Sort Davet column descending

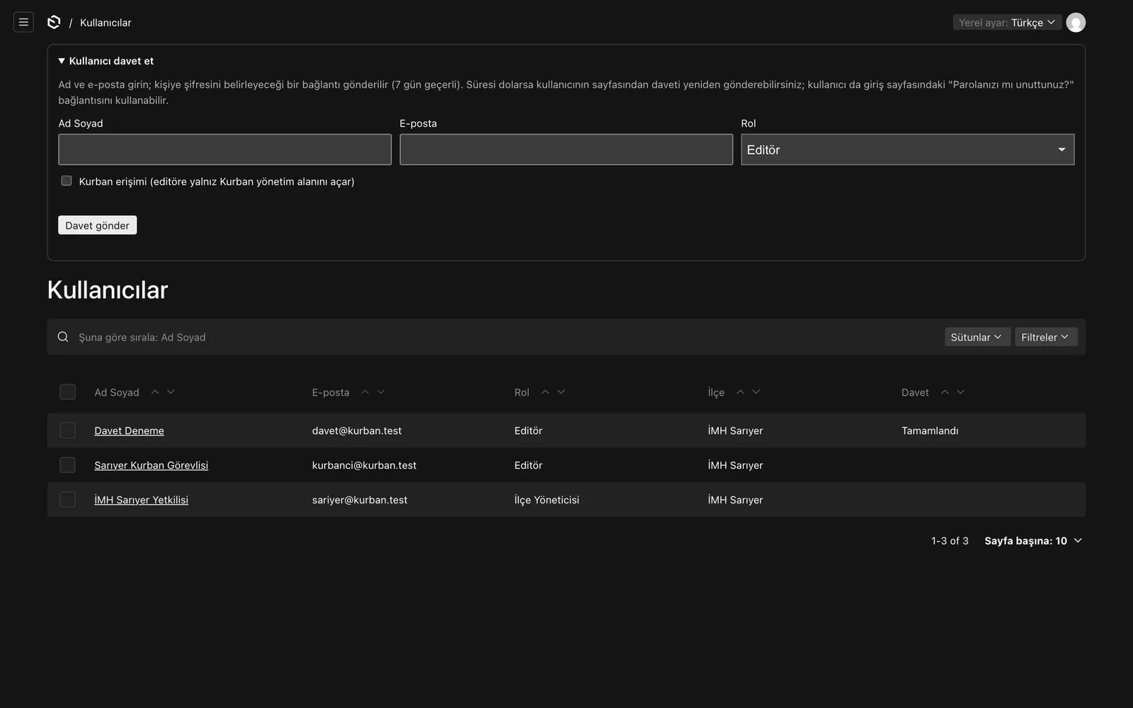click(961, 392)
